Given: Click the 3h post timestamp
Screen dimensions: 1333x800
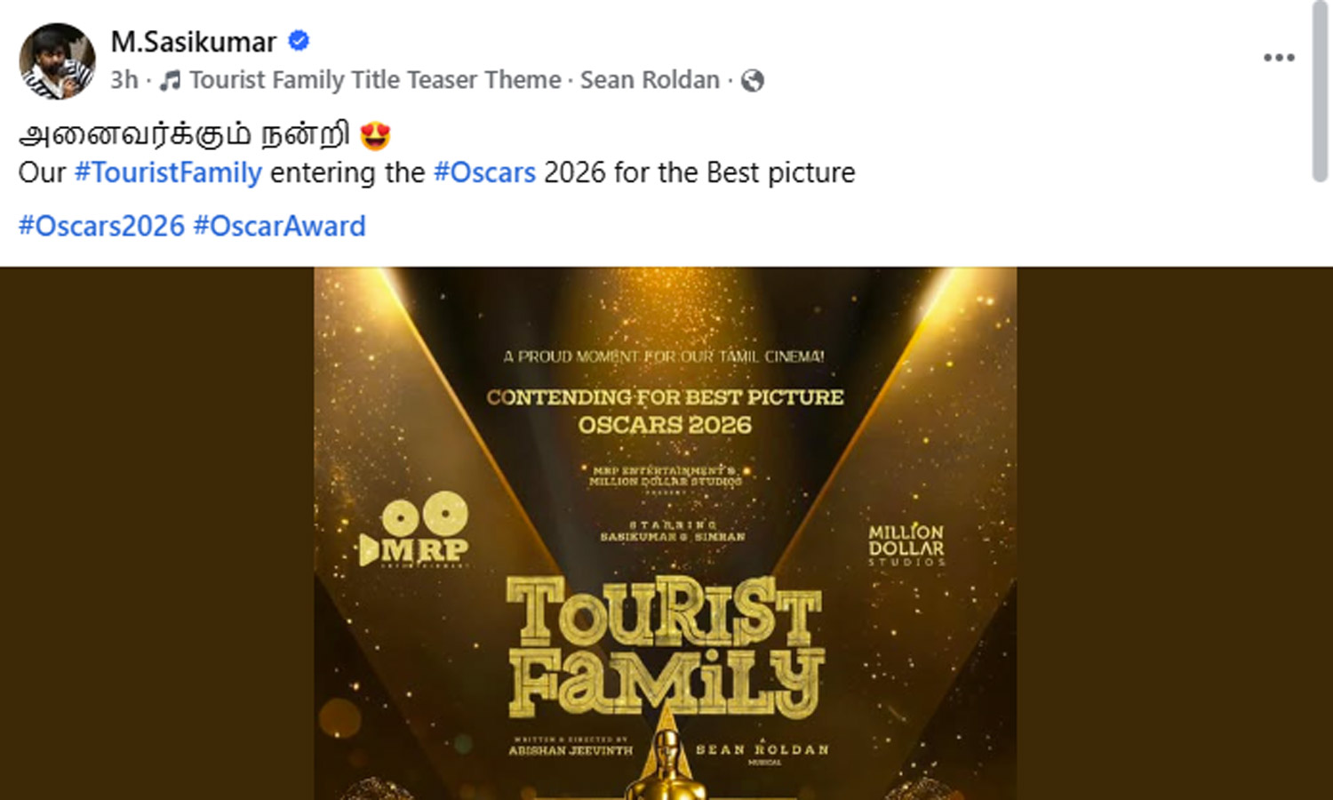Looking at the screenshot, I should 124,80.
